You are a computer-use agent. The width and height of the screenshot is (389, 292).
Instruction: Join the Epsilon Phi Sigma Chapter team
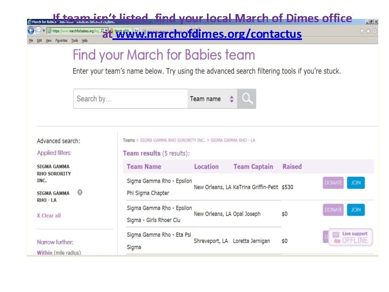point(356,183)
